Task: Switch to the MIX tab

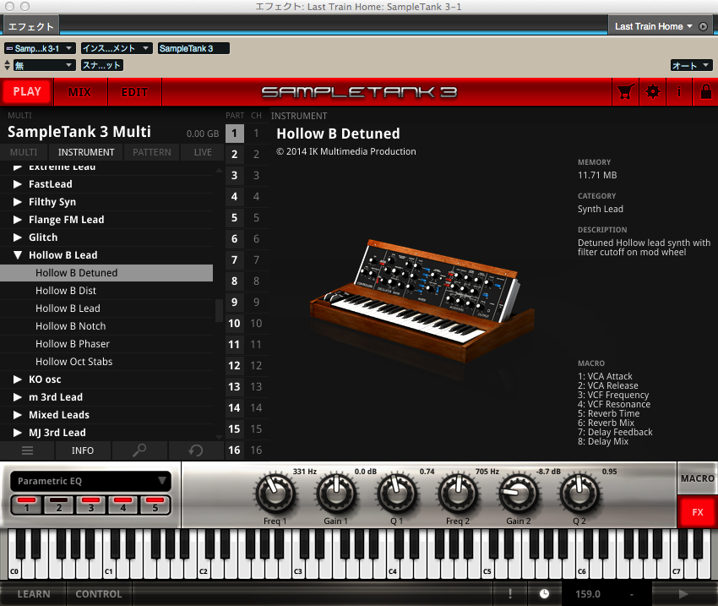Action: (x=80, y=92)
